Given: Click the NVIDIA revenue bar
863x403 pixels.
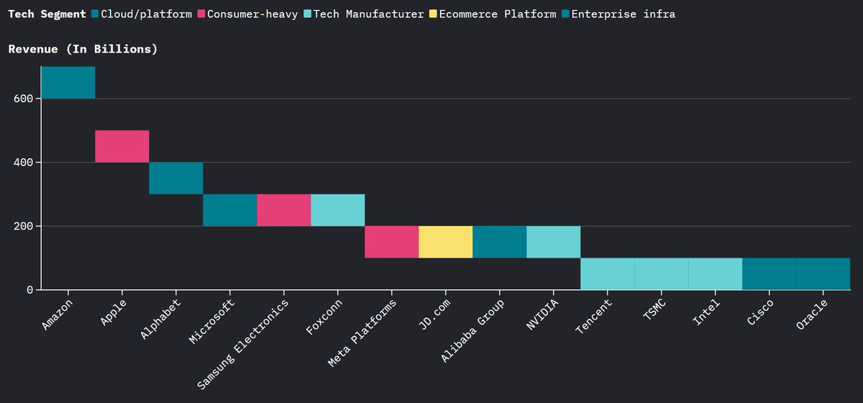Looking at the screenshot, I should coord(554,242).
